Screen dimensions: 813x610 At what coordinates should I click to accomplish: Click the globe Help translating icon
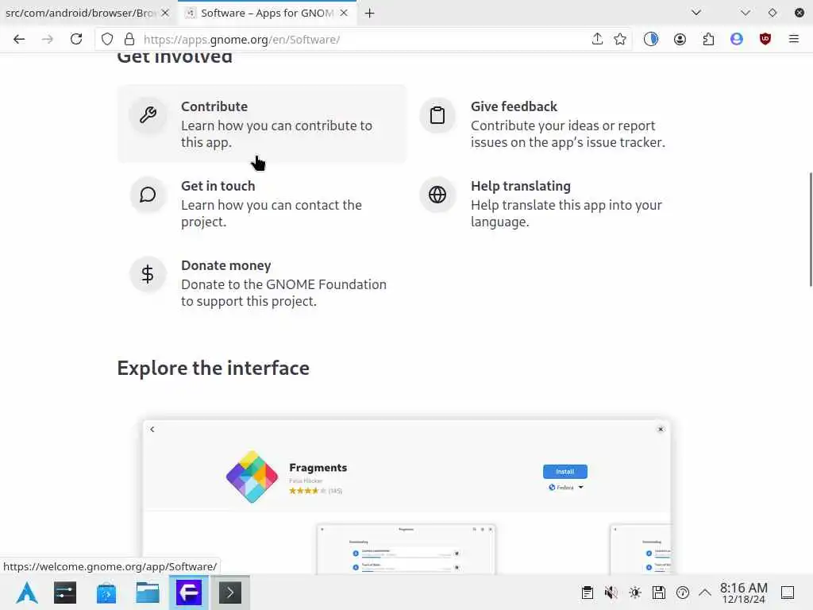[437, 195]
